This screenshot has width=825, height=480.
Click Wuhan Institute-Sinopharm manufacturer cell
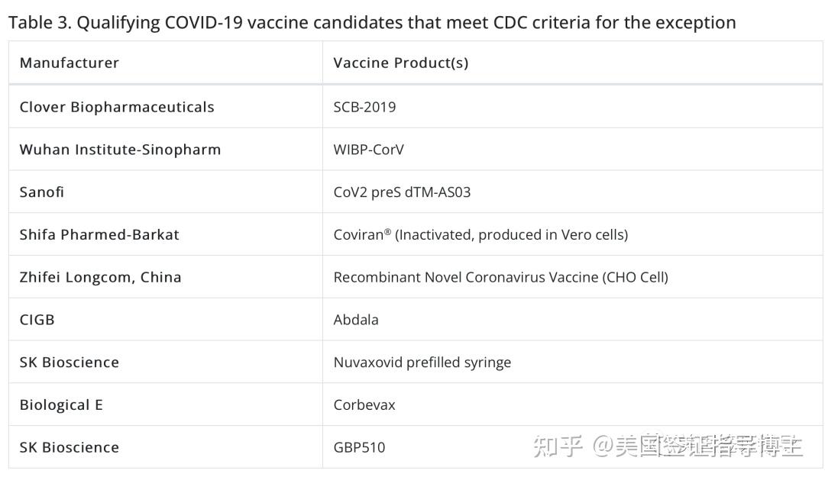tap(120, 150)
